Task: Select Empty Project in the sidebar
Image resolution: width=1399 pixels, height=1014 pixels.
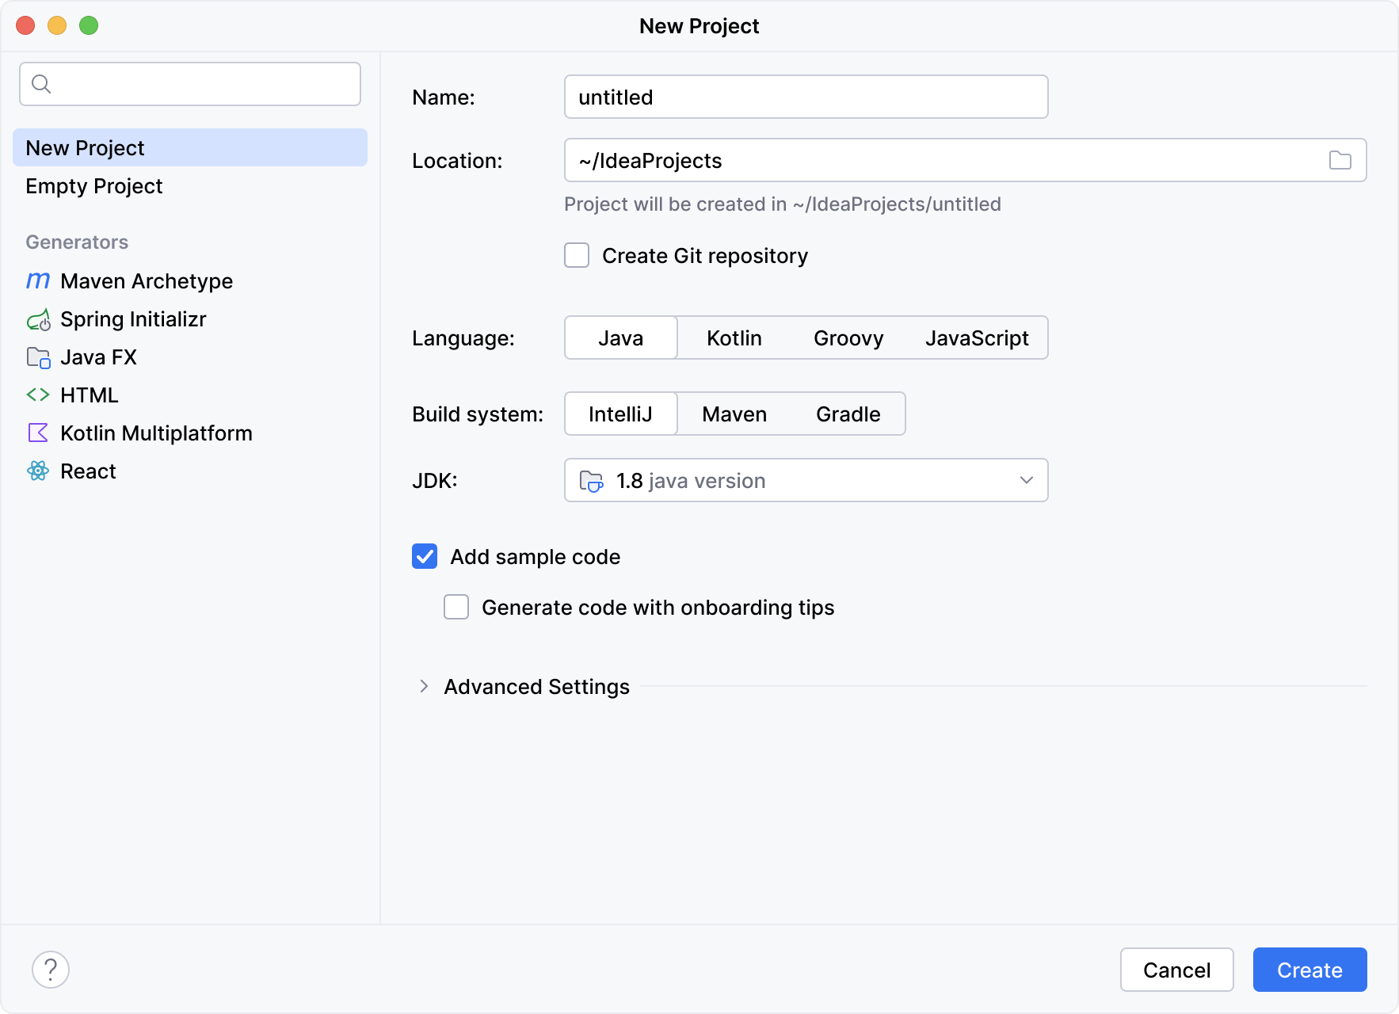Action: click(x=94, y=186)
